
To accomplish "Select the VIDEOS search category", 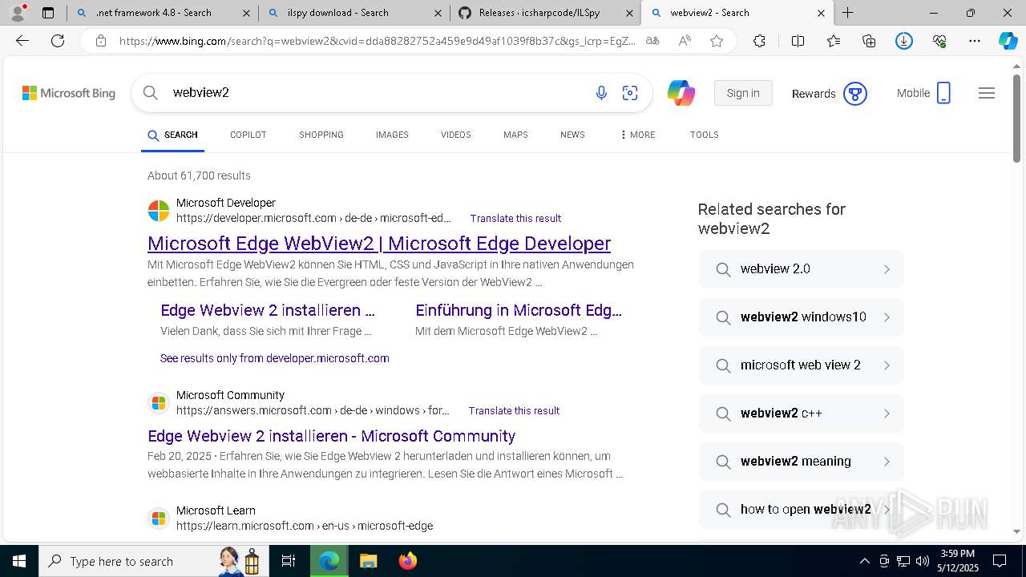I will [456, 135].
